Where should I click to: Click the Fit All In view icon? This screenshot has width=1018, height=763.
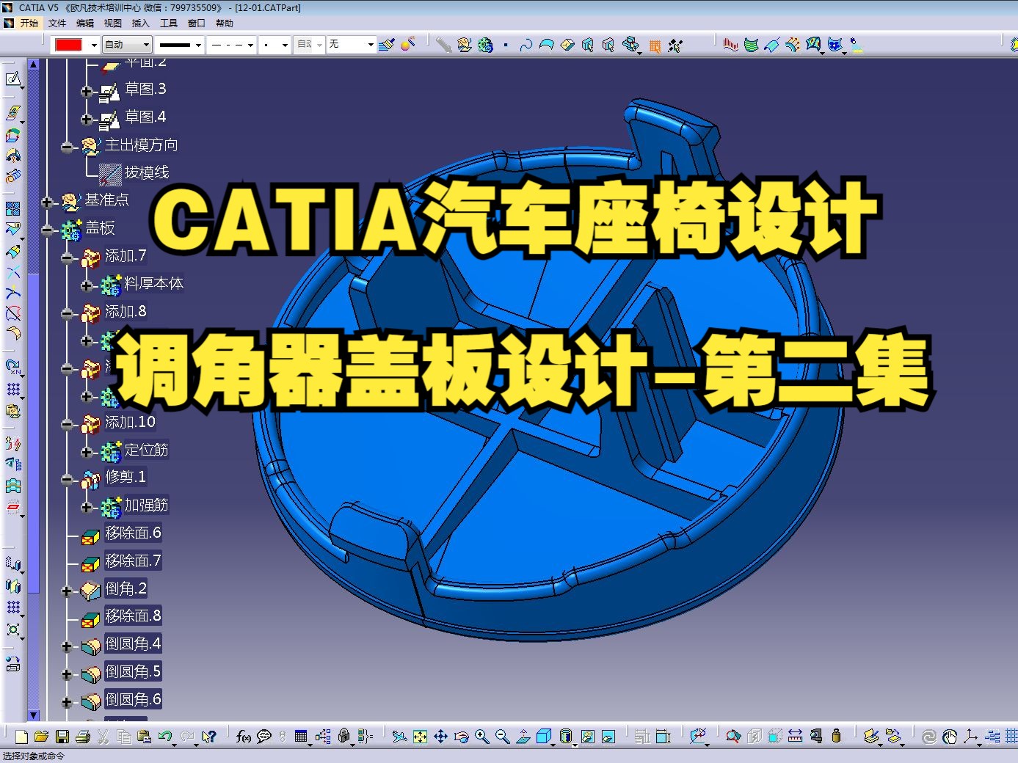(420, 737)
